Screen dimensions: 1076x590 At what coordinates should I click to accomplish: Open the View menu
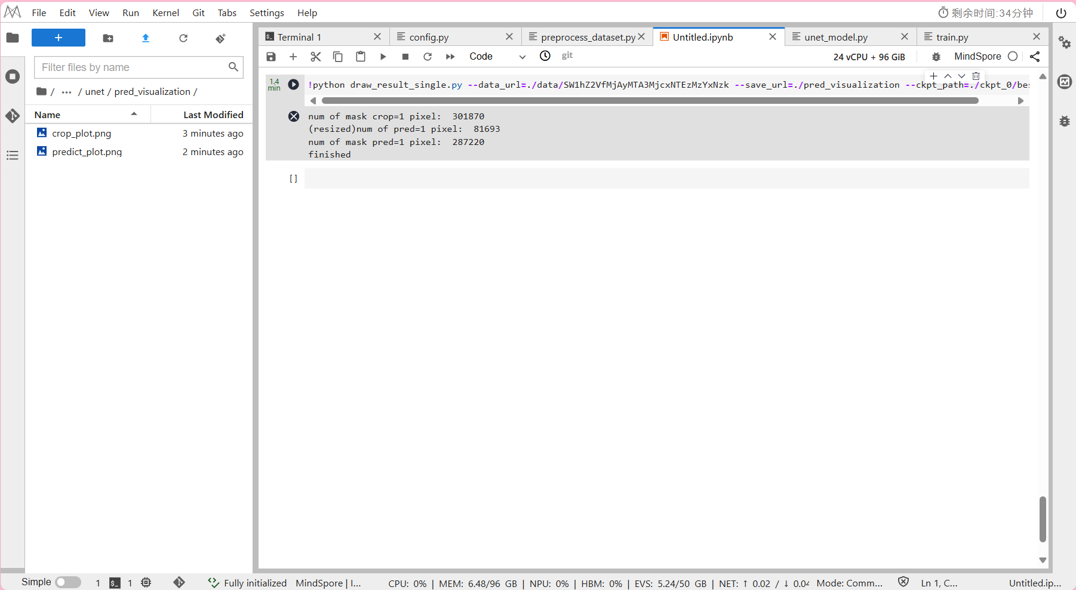(x=99, y=13)
